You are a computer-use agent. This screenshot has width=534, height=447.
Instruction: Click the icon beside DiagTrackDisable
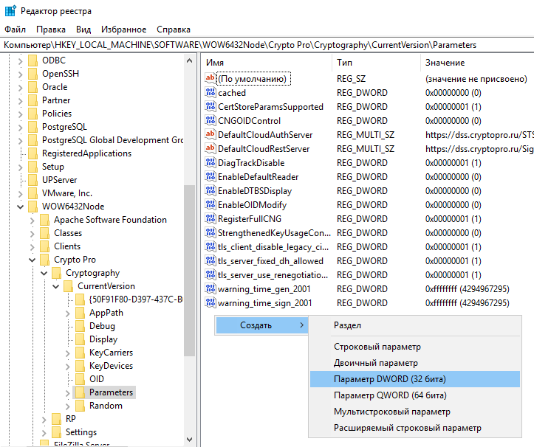click(210, 162)
